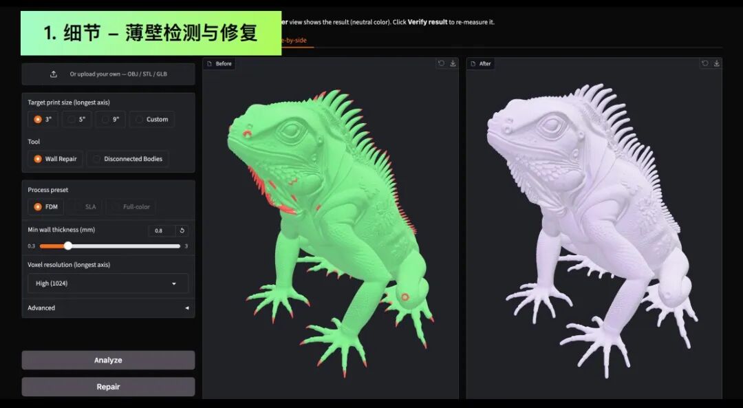
Task: Select the 5" target print size
Action: pos(76,120)
